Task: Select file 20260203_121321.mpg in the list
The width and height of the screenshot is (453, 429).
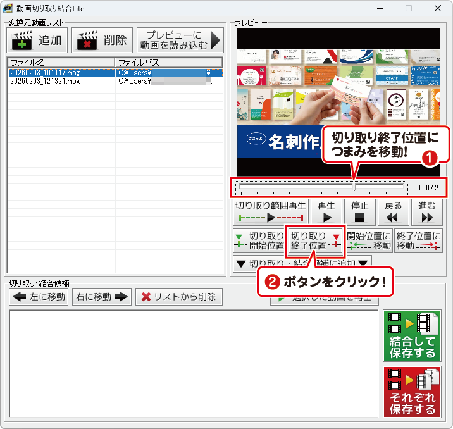Action: [45, 81]
